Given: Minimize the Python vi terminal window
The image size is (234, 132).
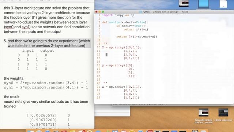Looking at the screenshot, I should (100, 12).
